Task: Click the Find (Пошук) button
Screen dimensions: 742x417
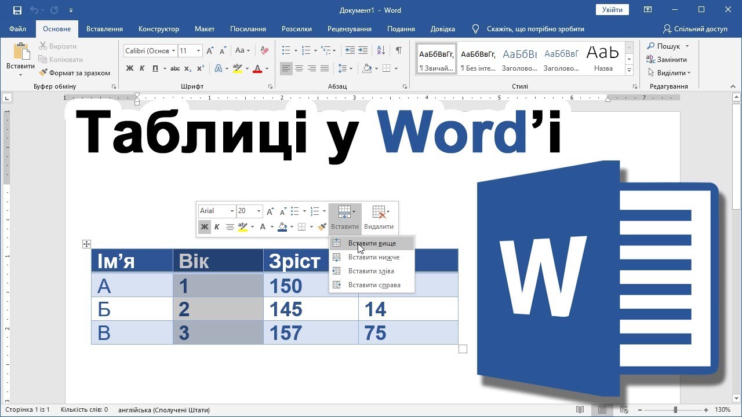Action: pos(668,46)
